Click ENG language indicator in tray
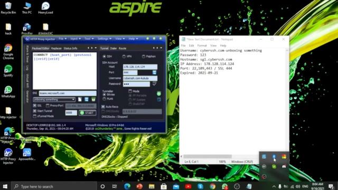 (305, 186)
